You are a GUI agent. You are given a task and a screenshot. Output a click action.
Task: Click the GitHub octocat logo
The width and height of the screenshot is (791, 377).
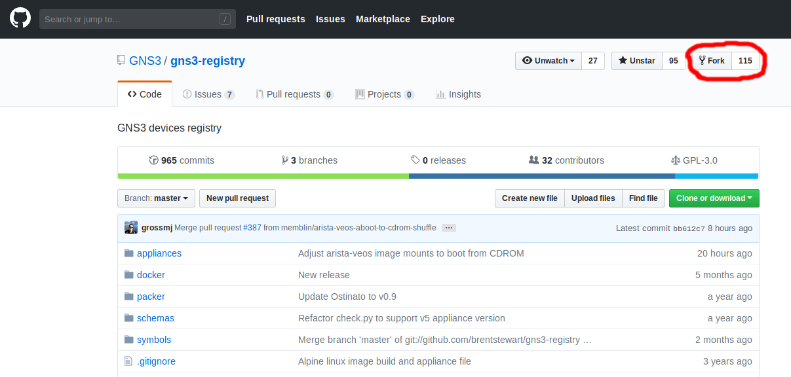click(20, 19)
